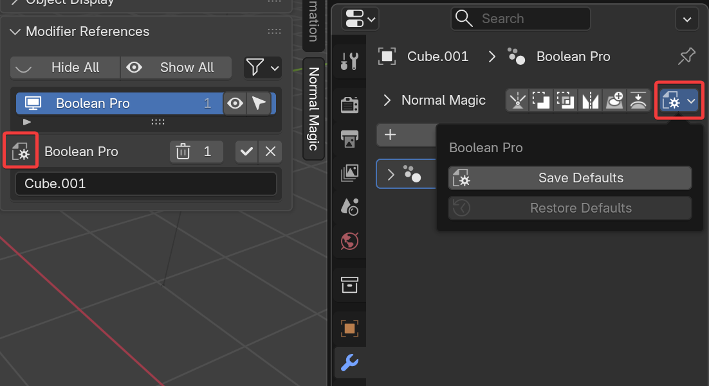This screenshot has width=709, height=386.
Task: Click the trash icon beside Boolean Pro
Action: 183,152
